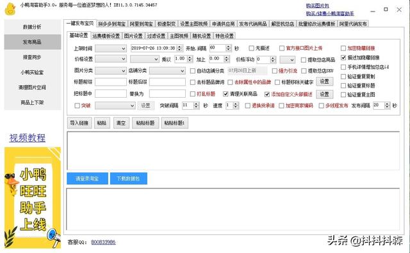Screen dimensions: 410x253
Task: Open the 极速裂变 tab
Action: [167, 24]
